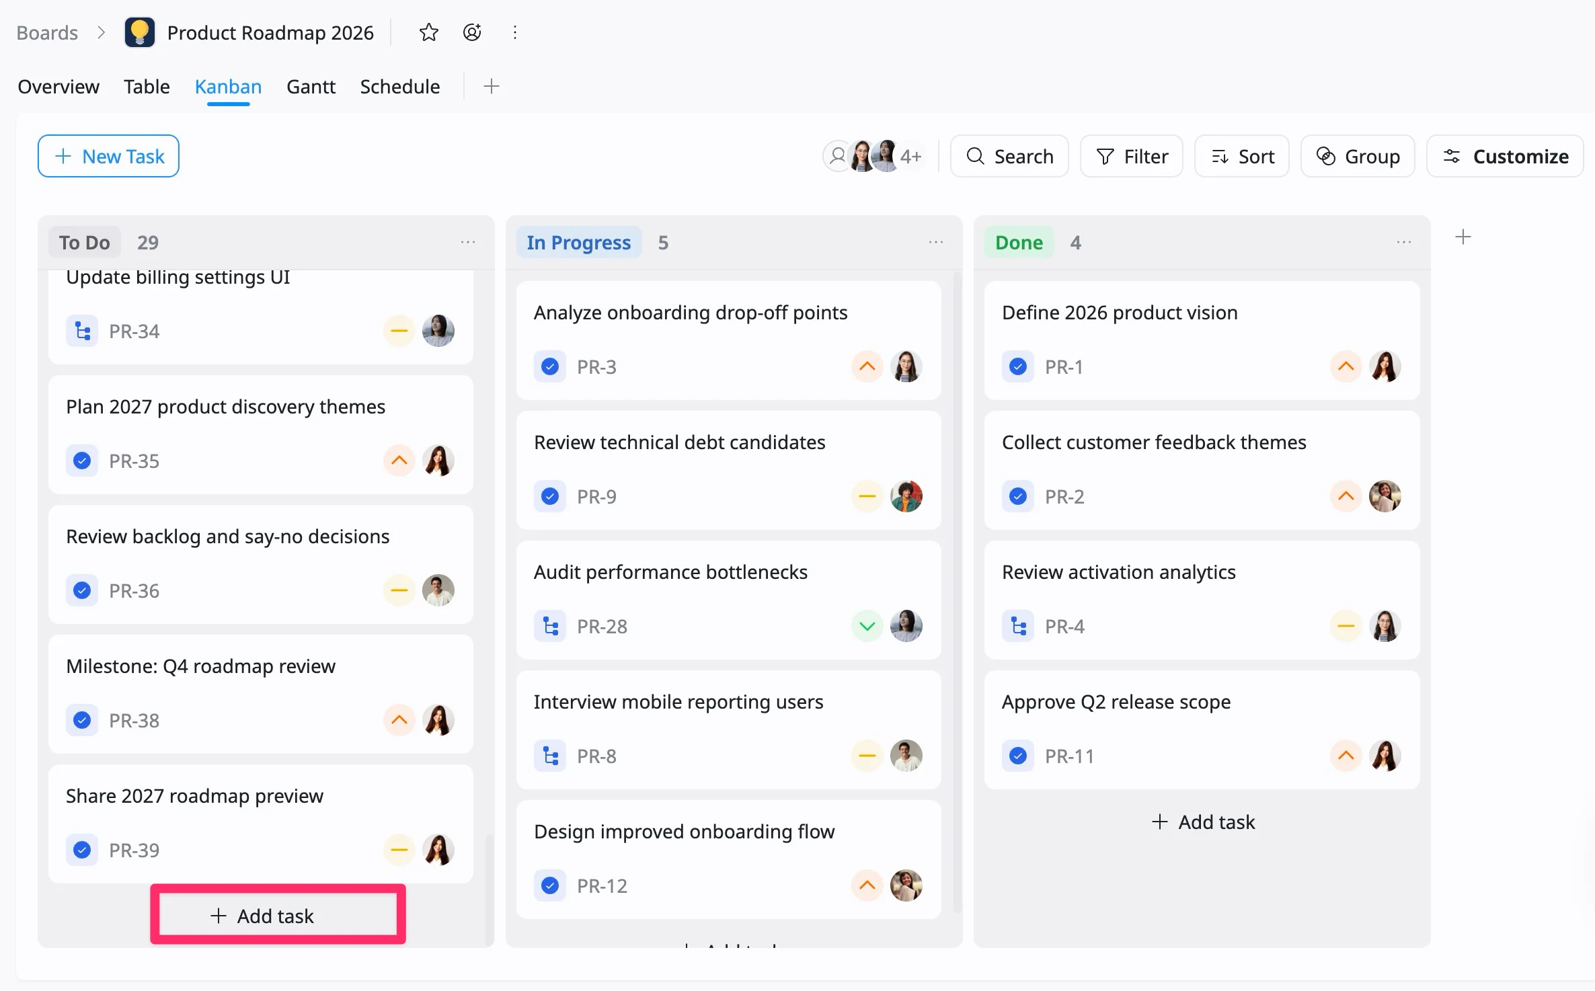Click the subtask icon on PR-8

point(550,756)
